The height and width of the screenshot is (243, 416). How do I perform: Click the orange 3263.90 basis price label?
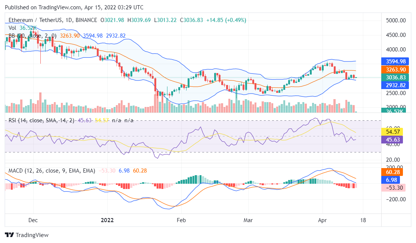395,69
